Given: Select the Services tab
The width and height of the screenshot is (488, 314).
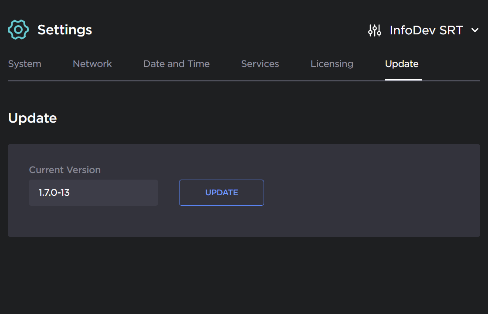Looking at the screenshot, I should click(x=260, y=64).
